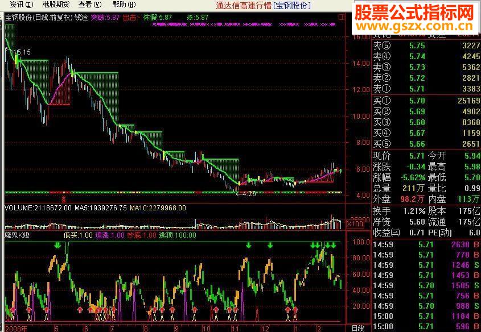This screenshot has width=481, height=332.
Task: Open the 帮助(H) menu
Action: 124,5
